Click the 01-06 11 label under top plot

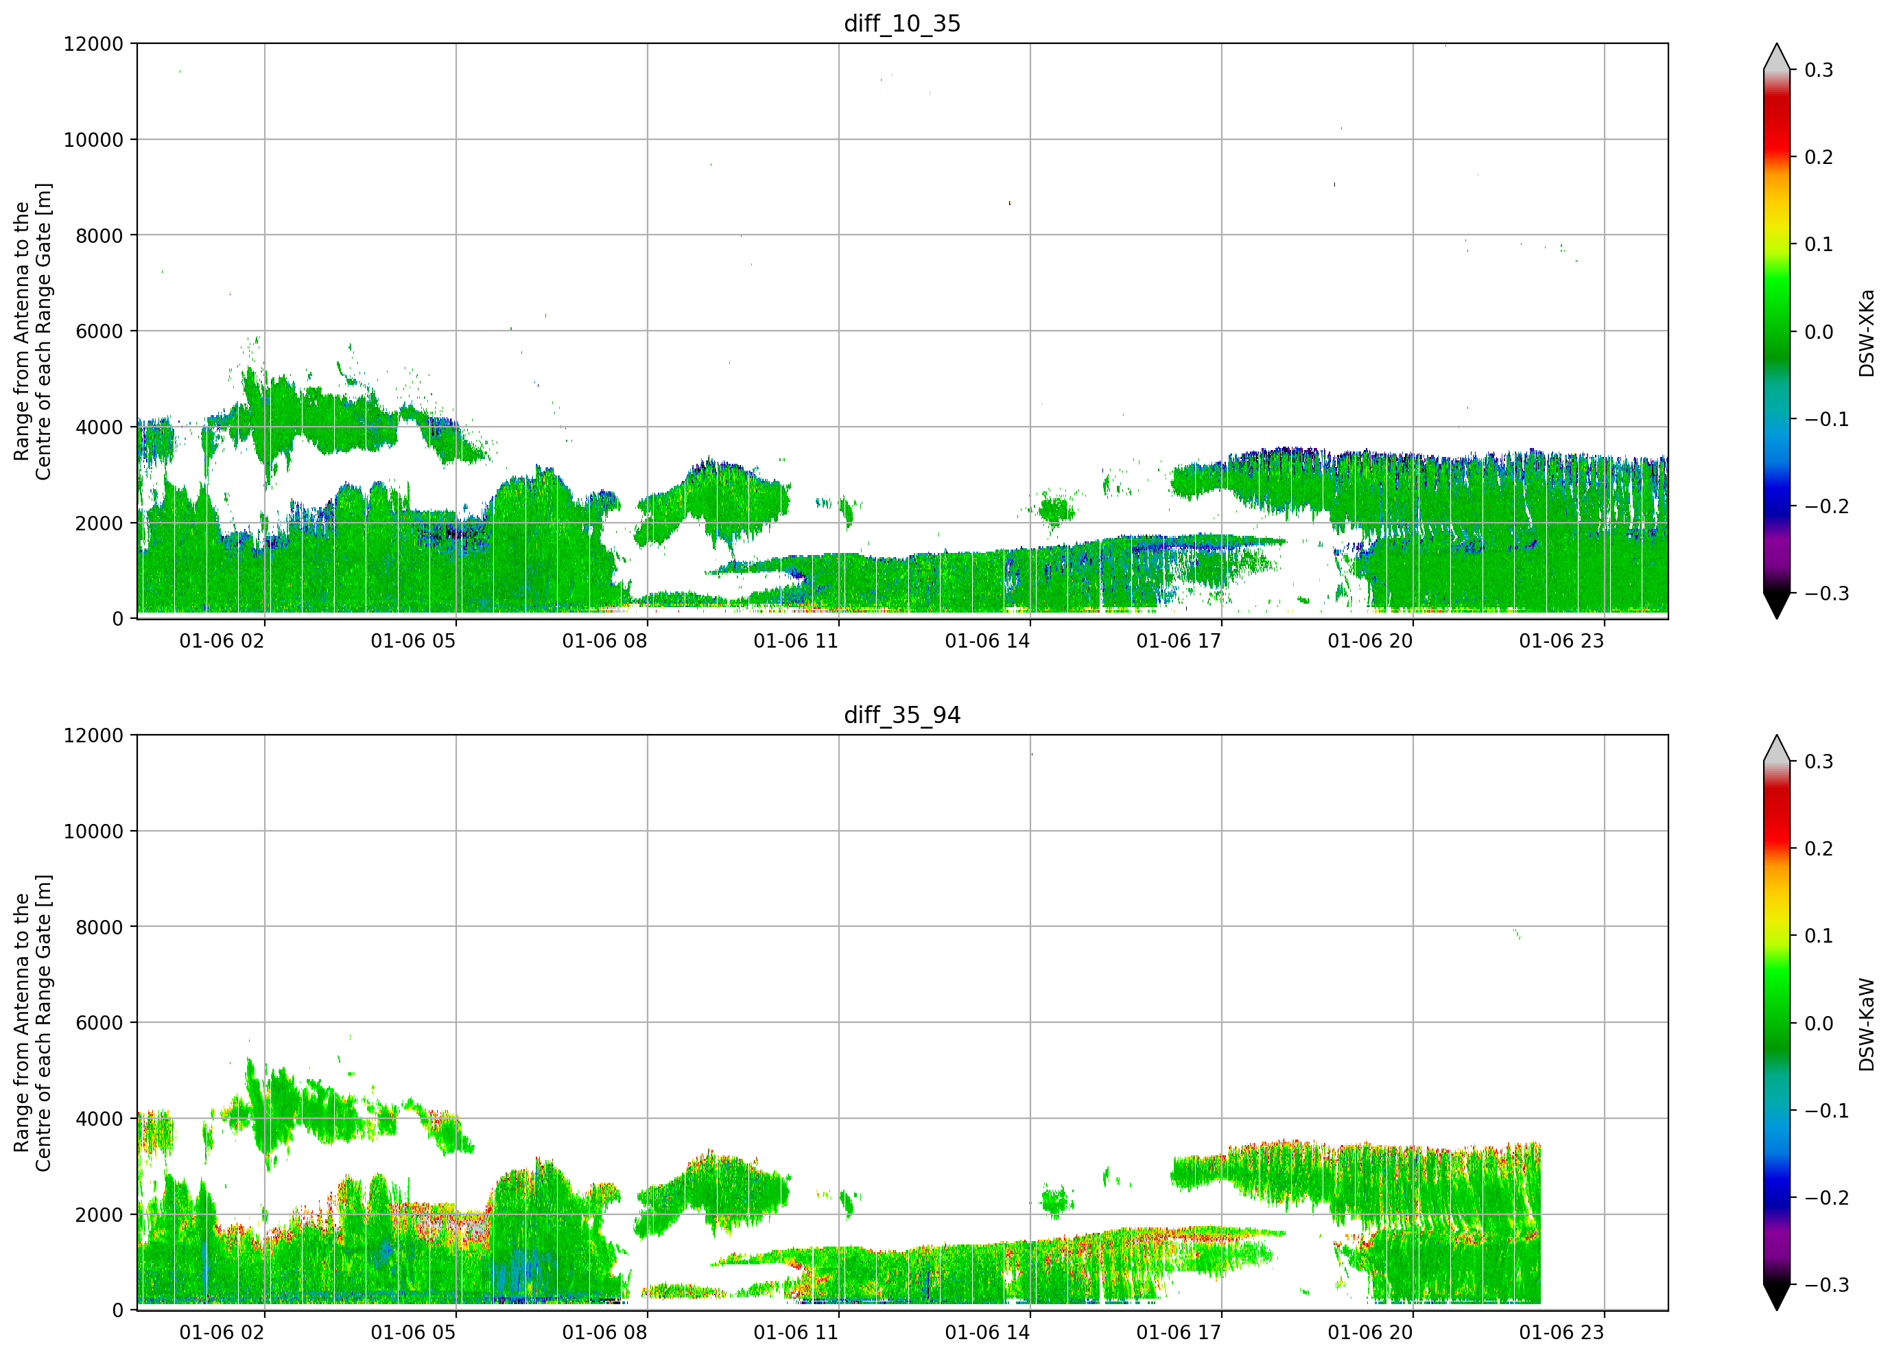(x=796, y=641)
